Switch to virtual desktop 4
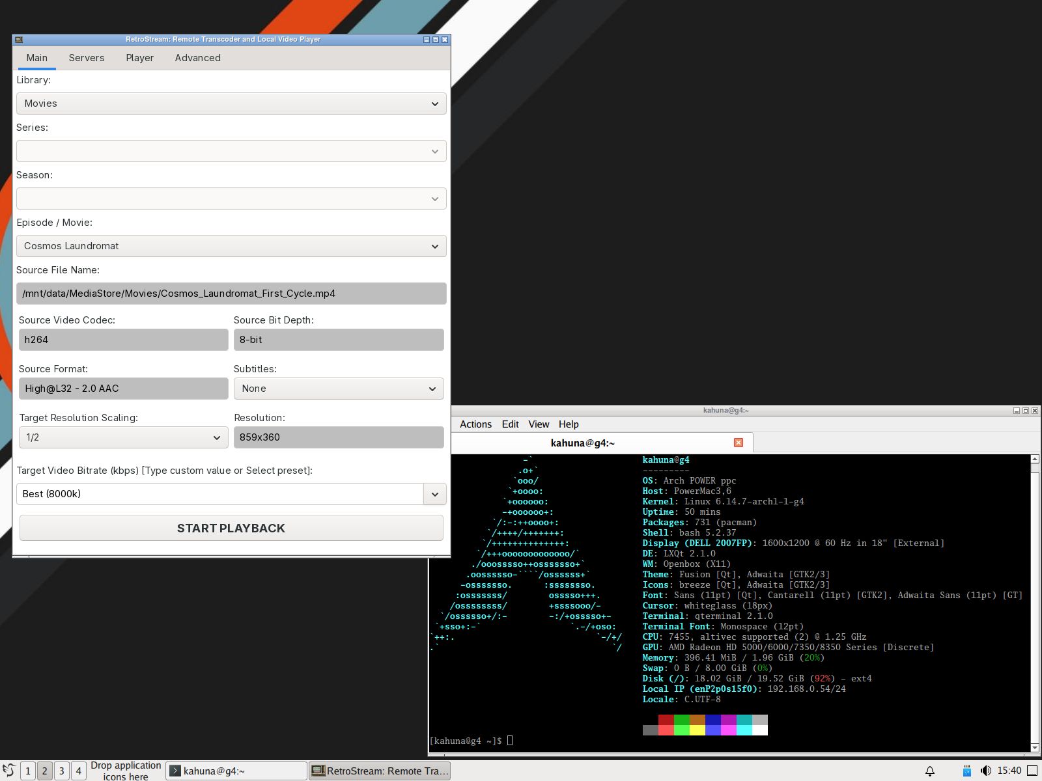 (79, 771)
